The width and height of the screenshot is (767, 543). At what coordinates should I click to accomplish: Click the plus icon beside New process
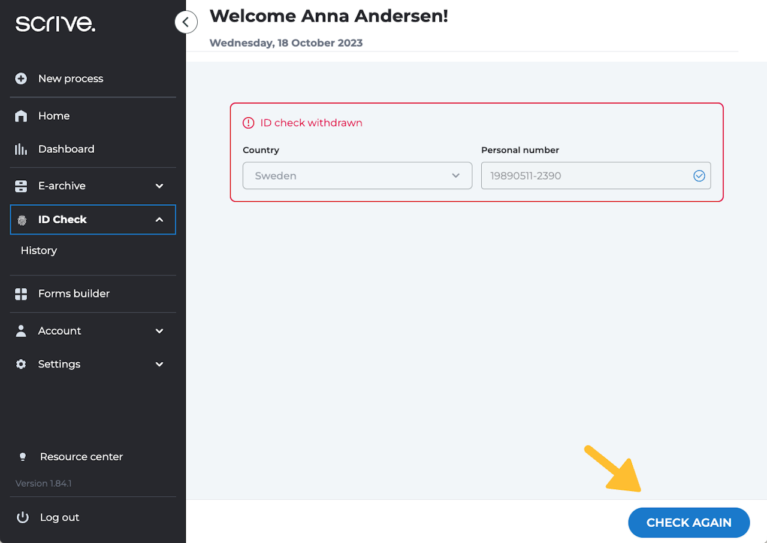pos(21,78)
